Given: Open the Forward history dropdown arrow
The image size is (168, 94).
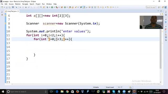Looking at the screenshot, I should [x=118, y=7].
